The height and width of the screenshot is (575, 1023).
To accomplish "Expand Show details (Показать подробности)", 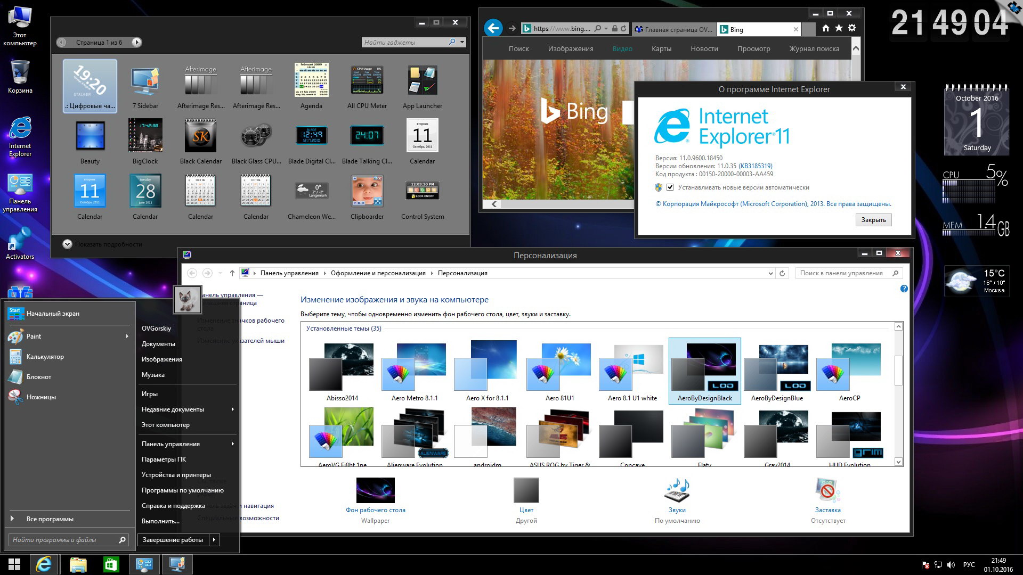I will tap(102, 244).
